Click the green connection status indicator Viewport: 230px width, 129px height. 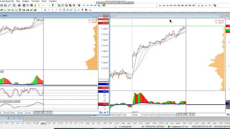click(169, 126)
